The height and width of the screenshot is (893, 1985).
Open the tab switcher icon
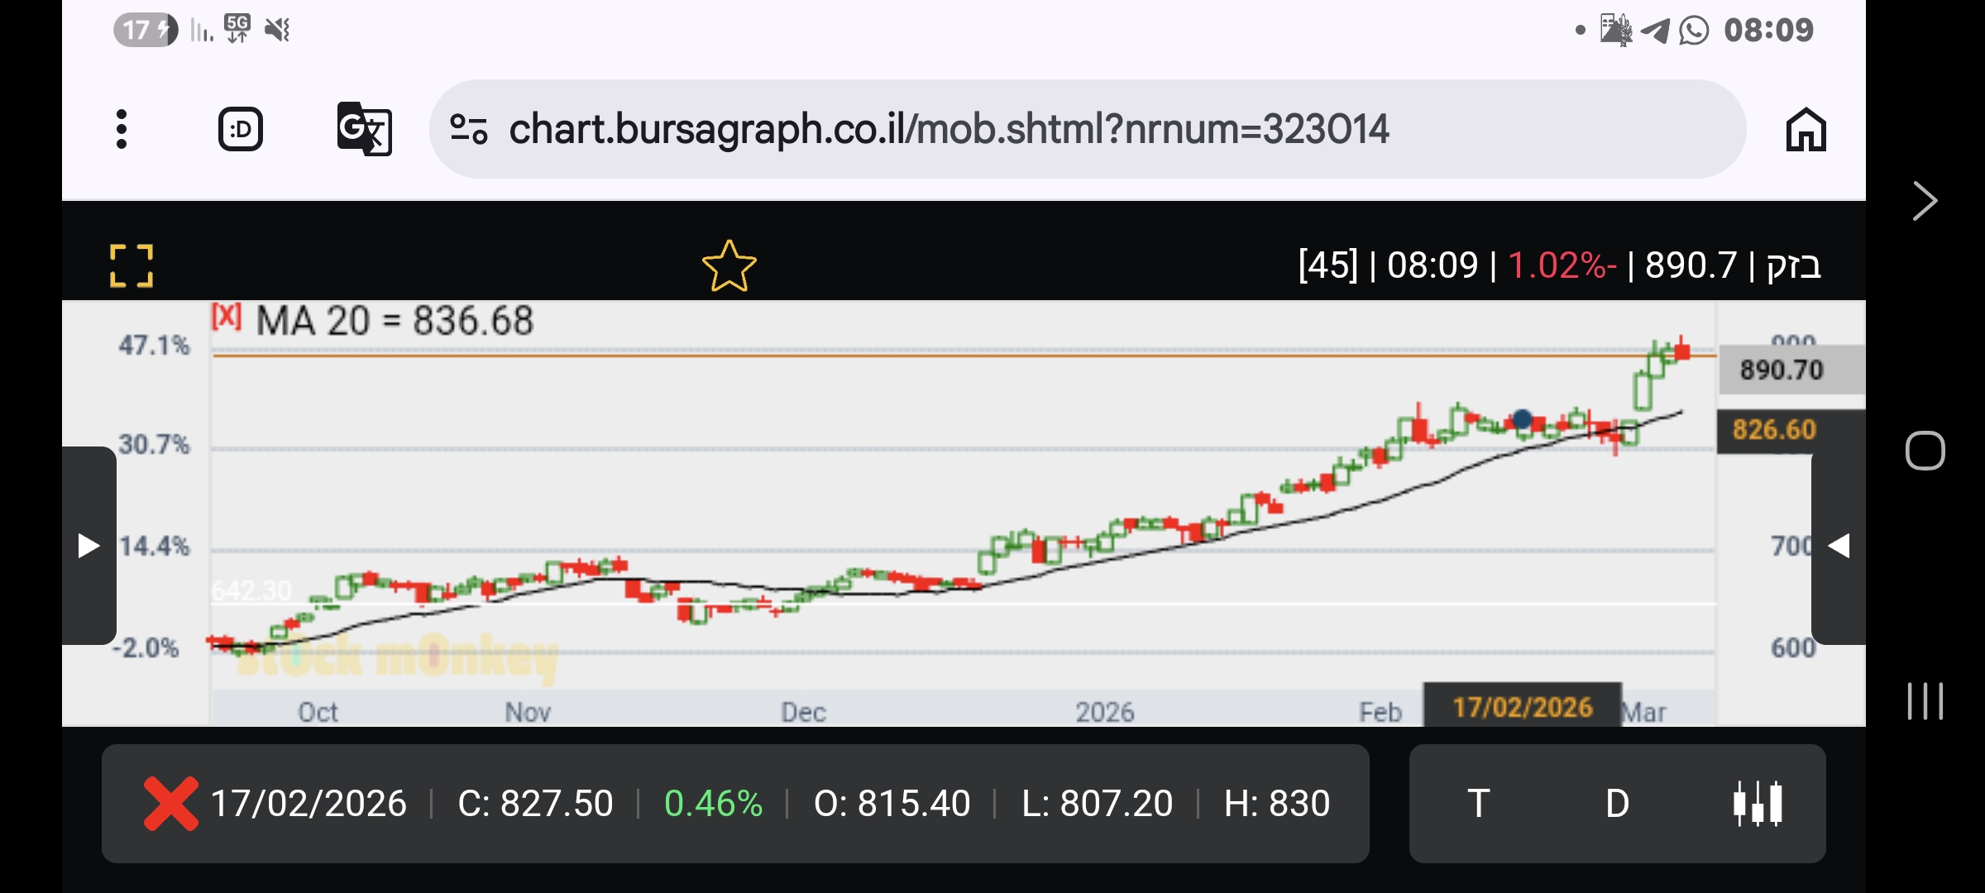point(241,130)
